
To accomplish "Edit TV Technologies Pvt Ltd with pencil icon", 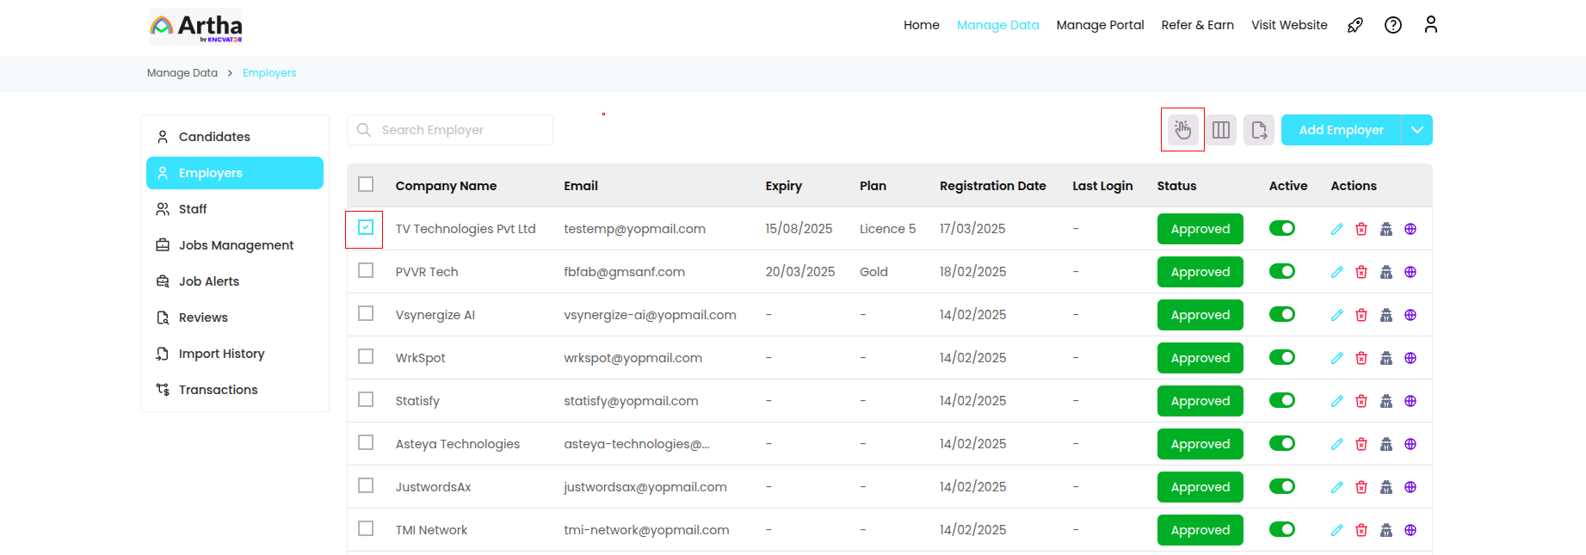I will coord(1336,229).
